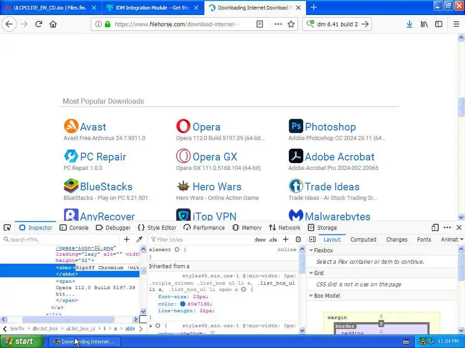The height and width of the screenshot is (348, 465).
Task: Open the Hero Wars link
Action: coord(217,187)
